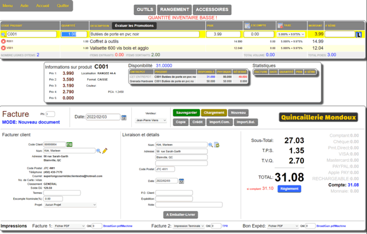Click the product code field containing C001
367x234 pixels.
tap(32, 34)
